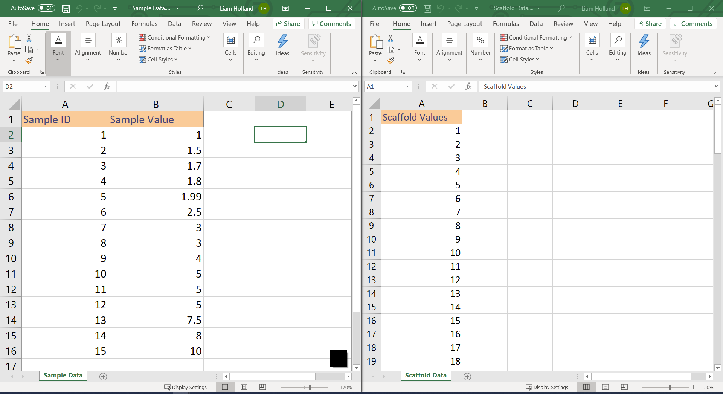
Task: Open the Formulas tab in left window
Action: 144,24
